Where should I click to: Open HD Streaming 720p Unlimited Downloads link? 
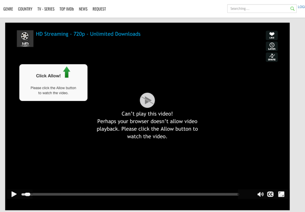tap(88, 34)
